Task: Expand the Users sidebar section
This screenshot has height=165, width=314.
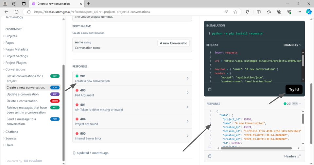Action: (x=9, y=145)
